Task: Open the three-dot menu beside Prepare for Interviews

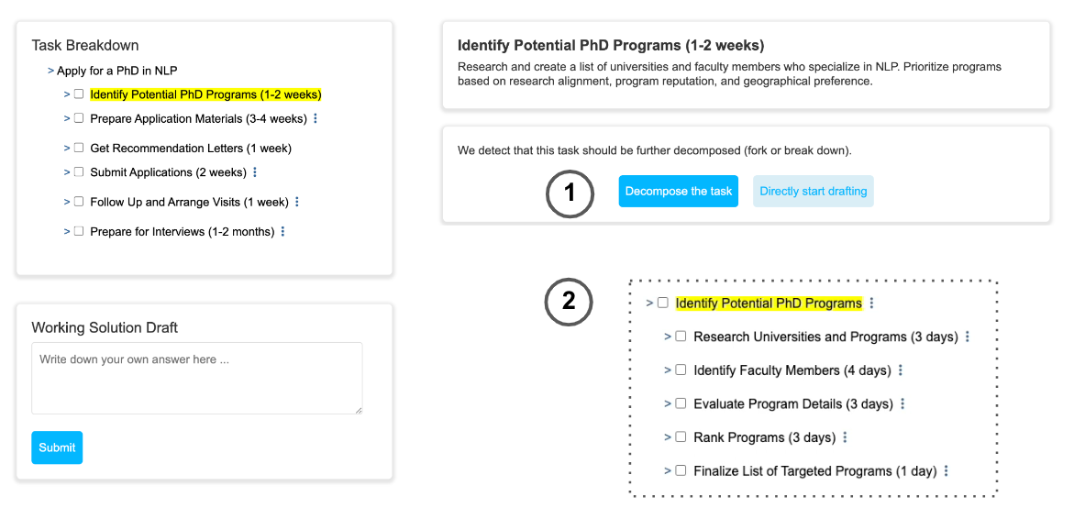Action: [x=282, y=232]
